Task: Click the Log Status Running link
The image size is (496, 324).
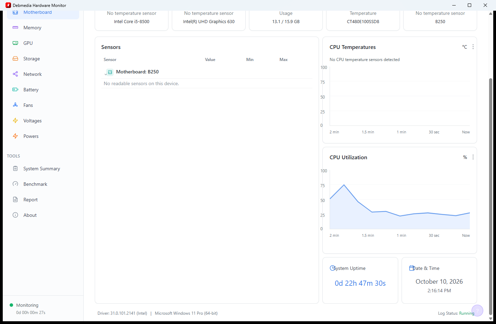Action: [466, 313]
